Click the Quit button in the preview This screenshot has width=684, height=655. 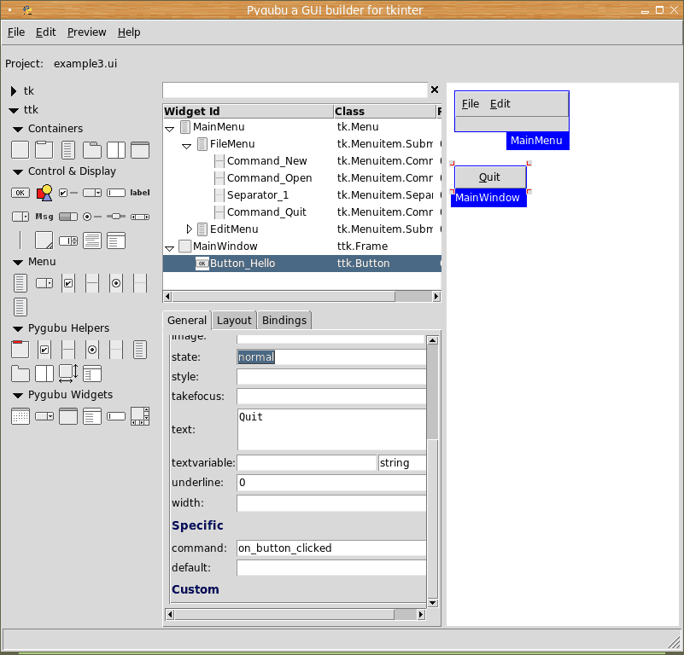pyautogui.click(x=490, y=177)
